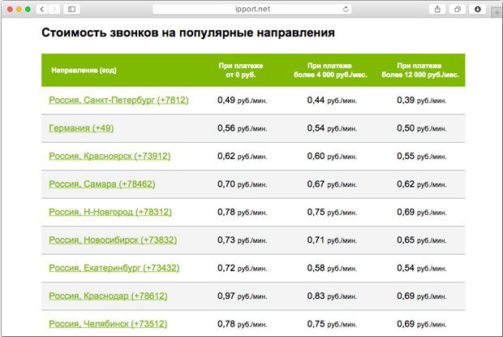Maximize the window with green button
The height and width of the screenshot is (337, 503).
click(x=28, y=9)
